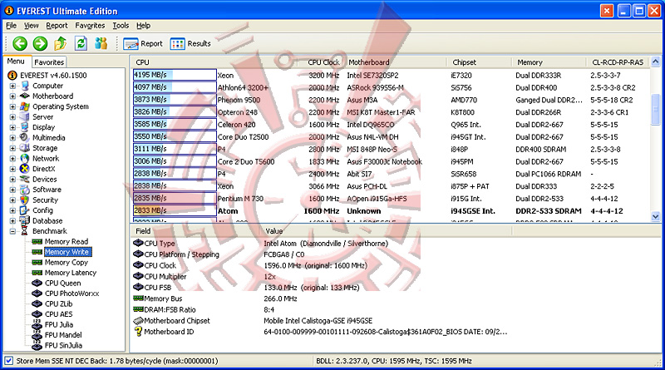Click the results list scroll down arrow
665x370 pixels.
(x=655, y=216)
